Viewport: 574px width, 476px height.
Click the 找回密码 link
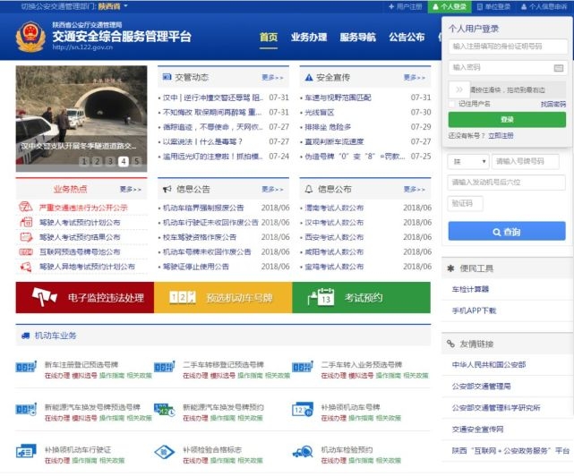point(553,104)
